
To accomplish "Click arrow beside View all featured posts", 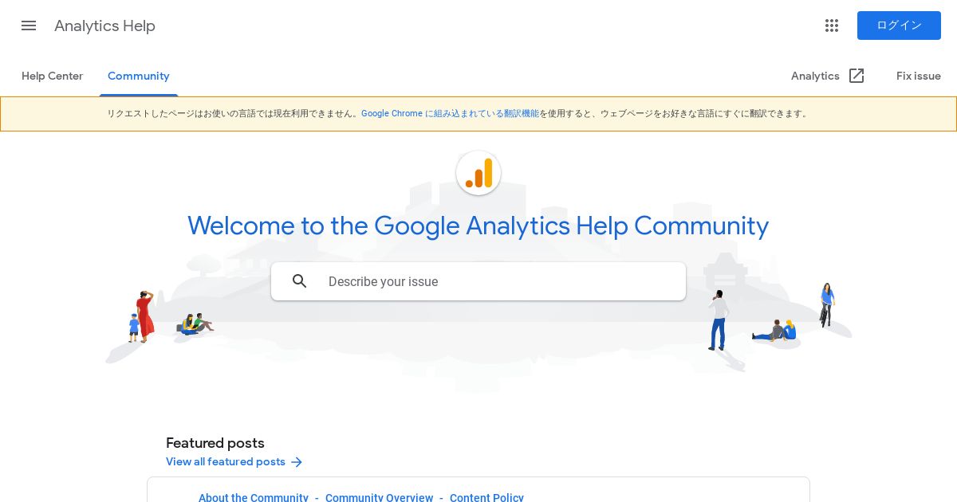I will (x=297, y=462).
